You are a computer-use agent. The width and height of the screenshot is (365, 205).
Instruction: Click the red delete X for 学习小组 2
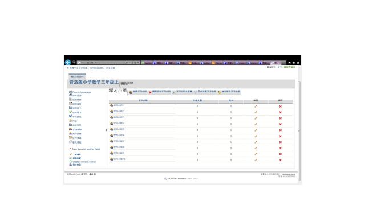tap(280, 113)
